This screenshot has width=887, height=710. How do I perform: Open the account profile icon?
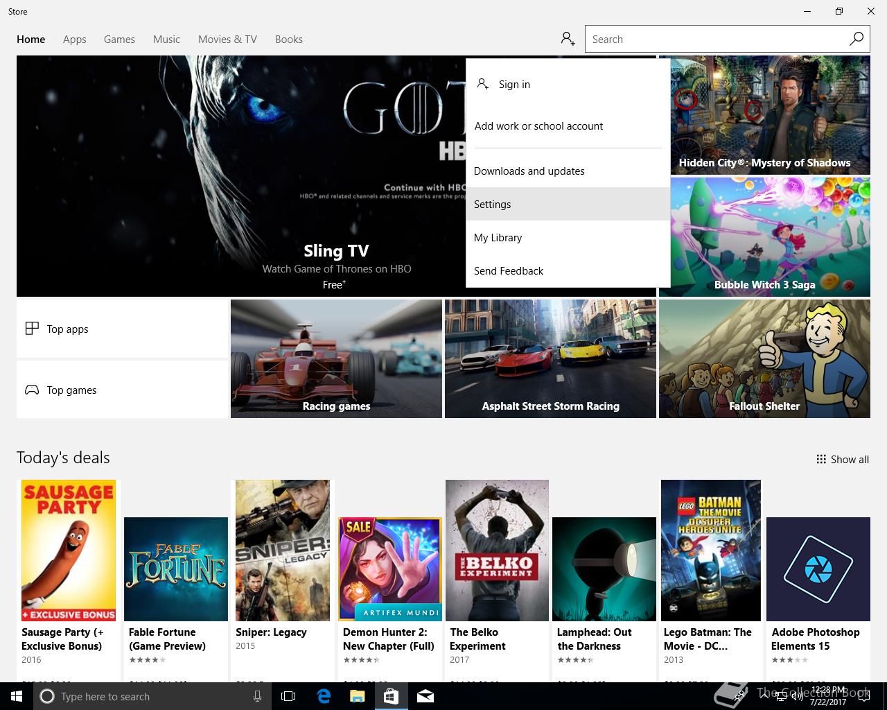coord(568,39)
